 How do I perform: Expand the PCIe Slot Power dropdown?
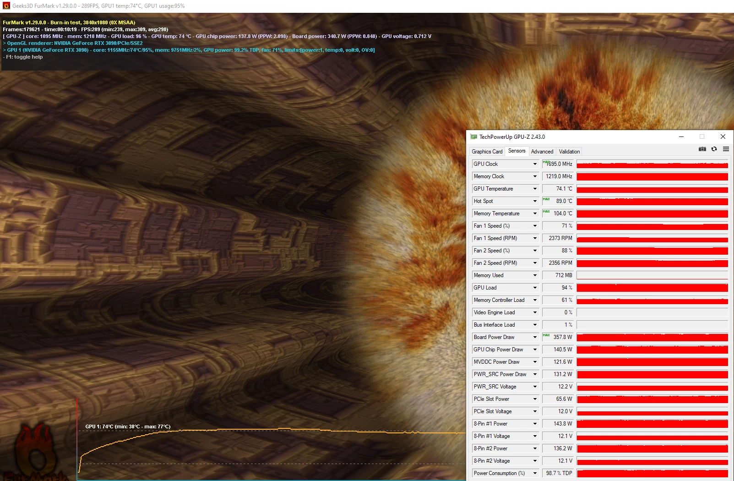tap(535, 399)
